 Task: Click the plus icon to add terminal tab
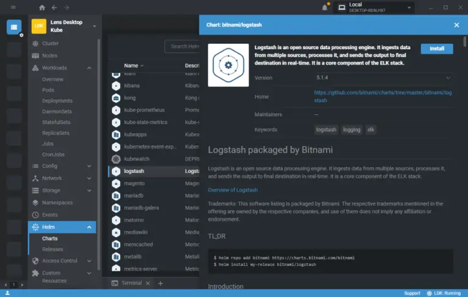pos(161,283)
